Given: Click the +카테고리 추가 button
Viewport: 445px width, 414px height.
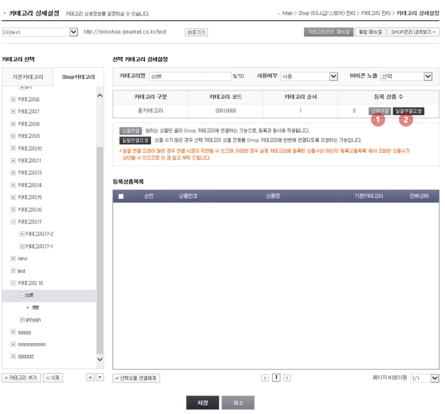Looking at the screenshot, I should point(21,378).
